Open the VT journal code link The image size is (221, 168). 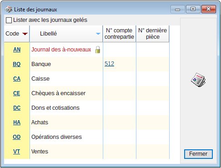[x=17, y=152]
